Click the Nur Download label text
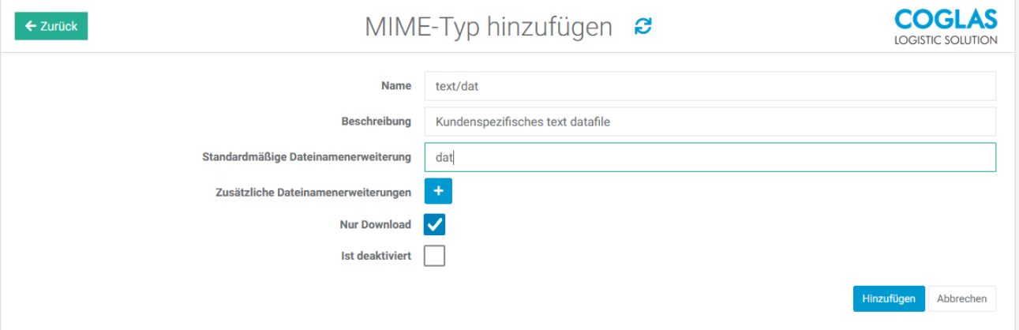This screenshot has width=1019, height=330. (x=375, y=225)
